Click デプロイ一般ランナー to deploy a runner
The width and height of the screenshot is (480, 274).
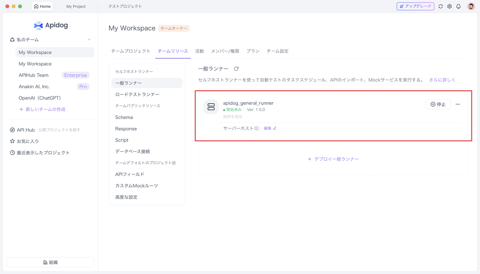pos(333,159)
